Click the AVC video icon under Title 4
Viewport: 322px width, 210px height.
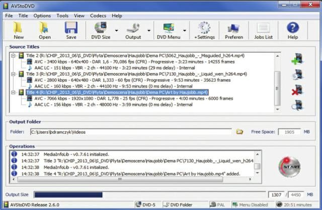(30, 98)
